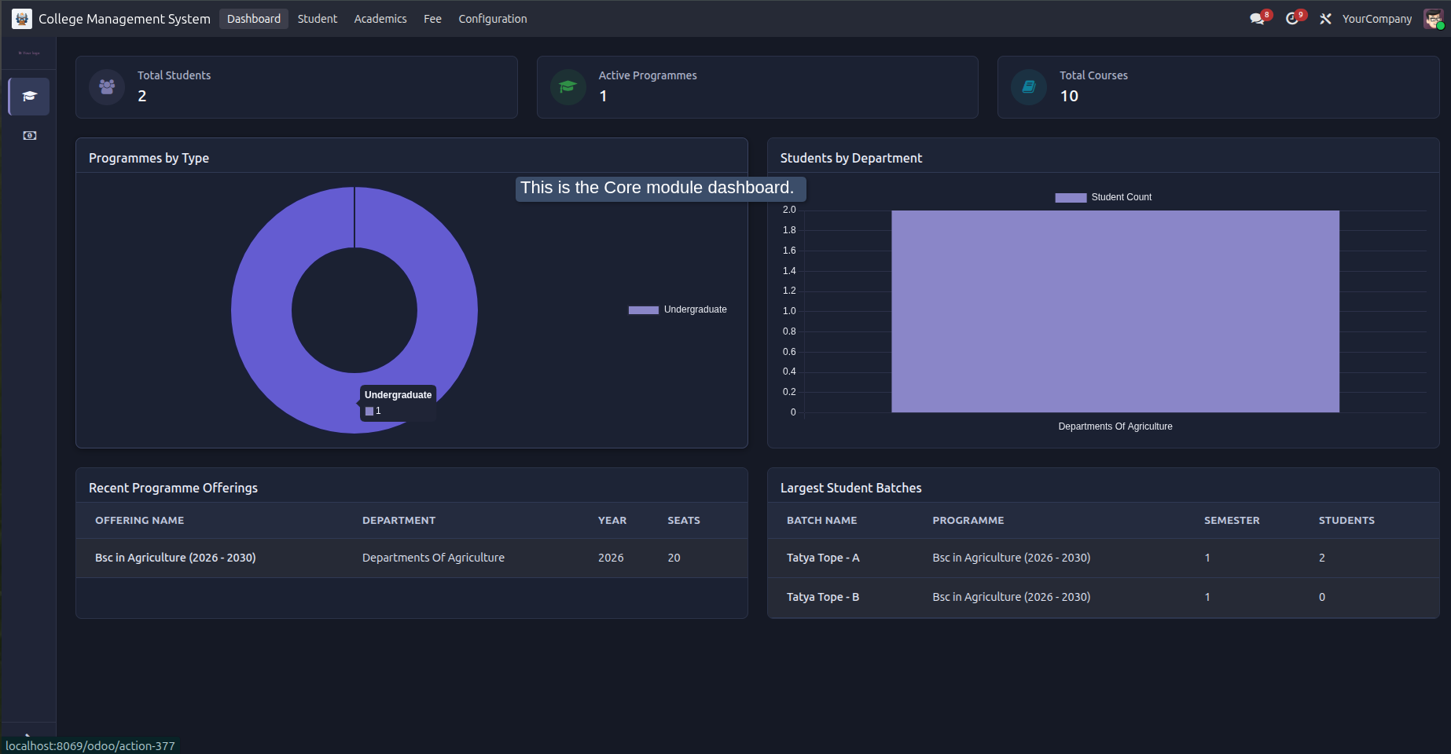Open the Total Students card
The width and height of the screenshot is (1451, 754).
click(x=296, y=87)
